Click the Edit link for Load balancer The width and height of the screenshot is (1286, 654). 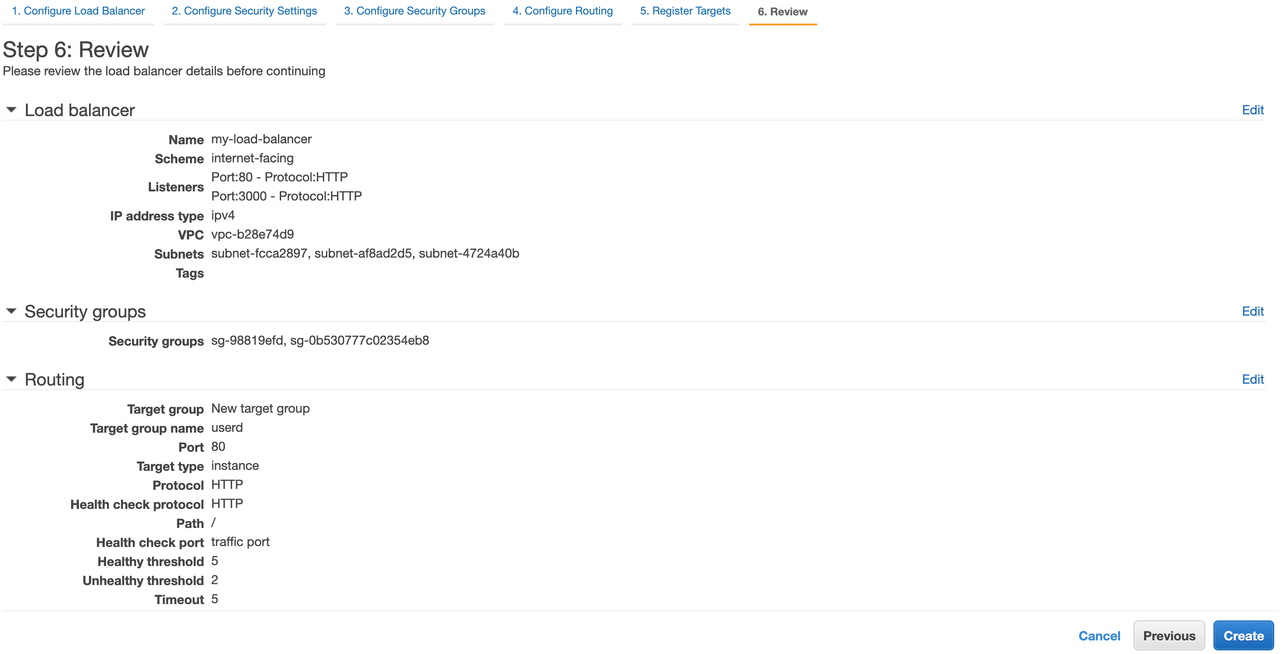pos(1252,109)
